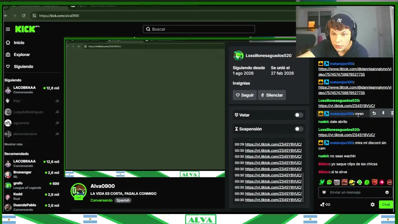Click the Alva0900 channel name
The image size is (398, 224).
(103, 186)
